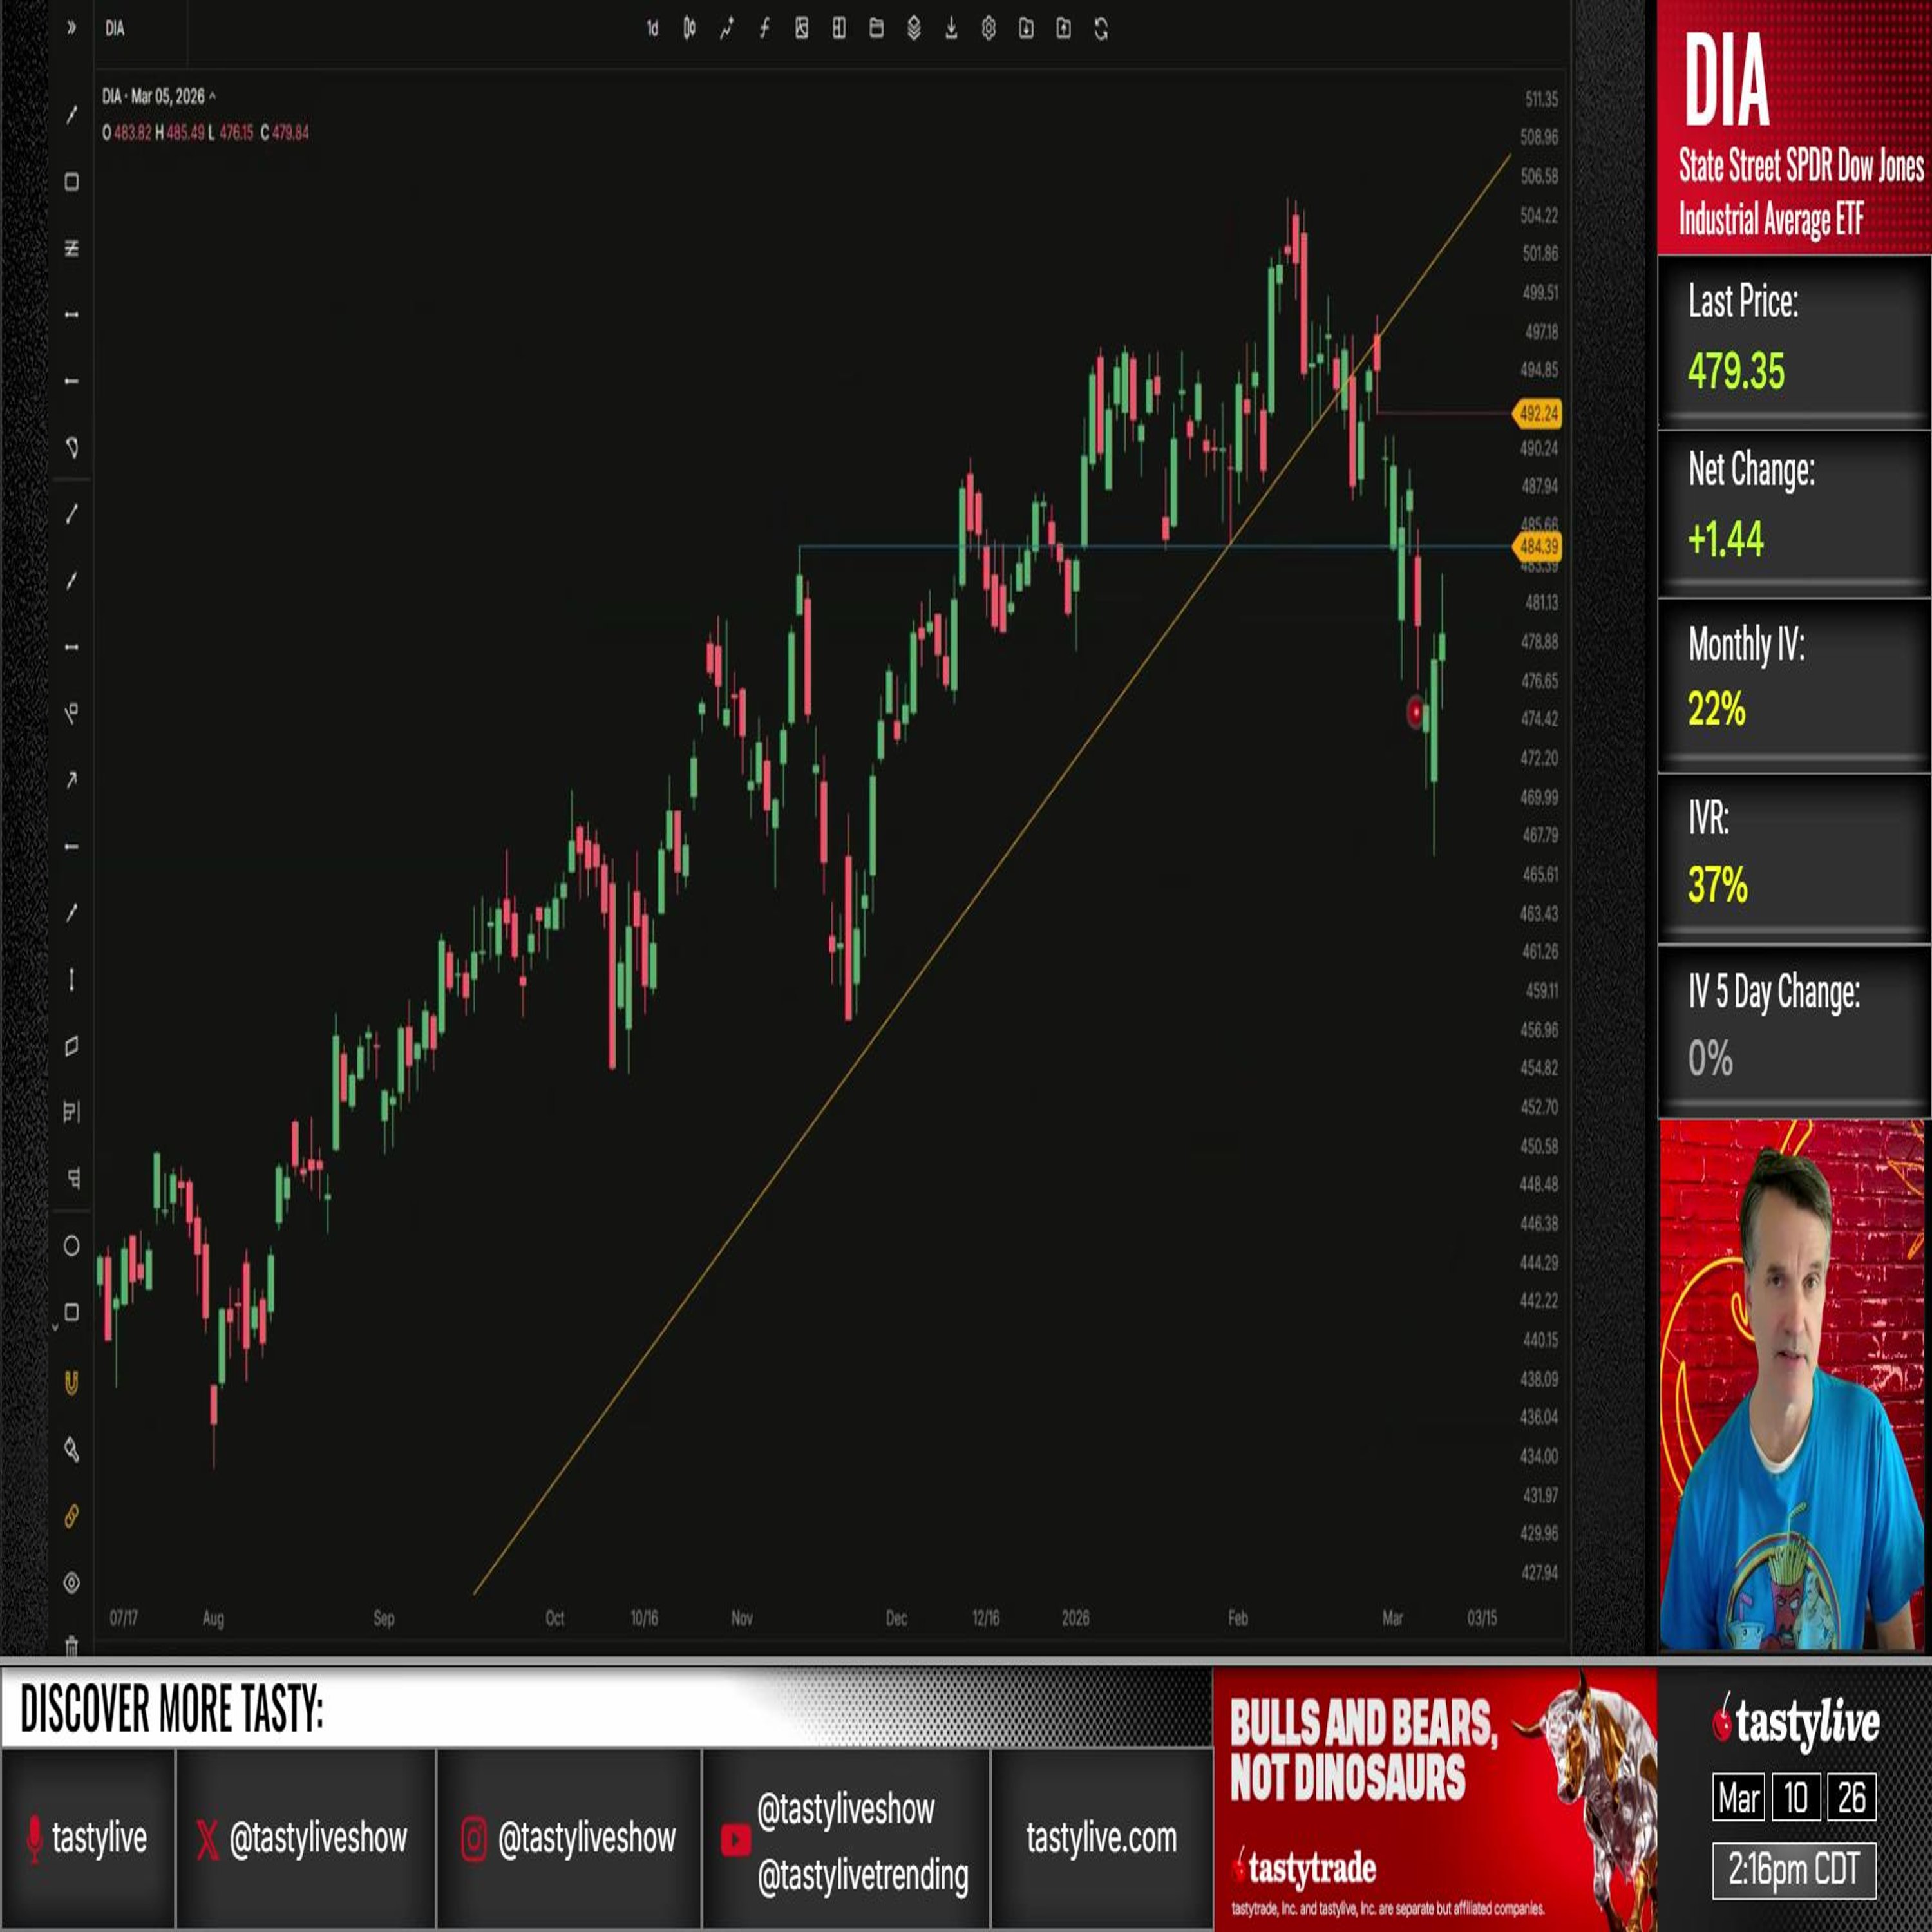The image size is (1932, 1932).
Task: Open chart settings gear icon
Action: pos(988,29)
